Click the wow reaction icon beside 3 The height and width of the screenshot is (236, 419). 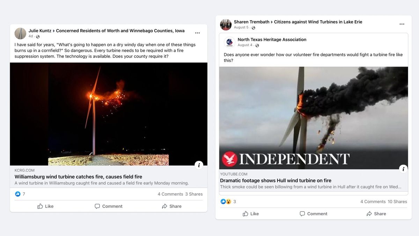(x=228, y=201)
